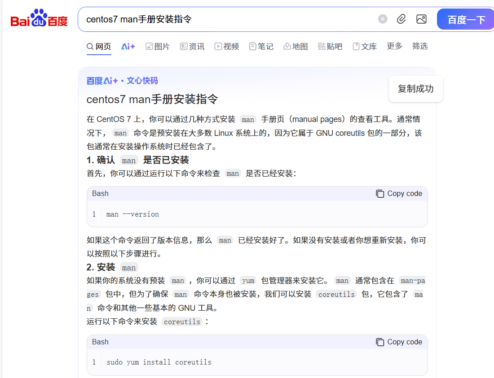Open the Baidu logo homepage link
The image size is (494, 378).
(x=39, y=18)
